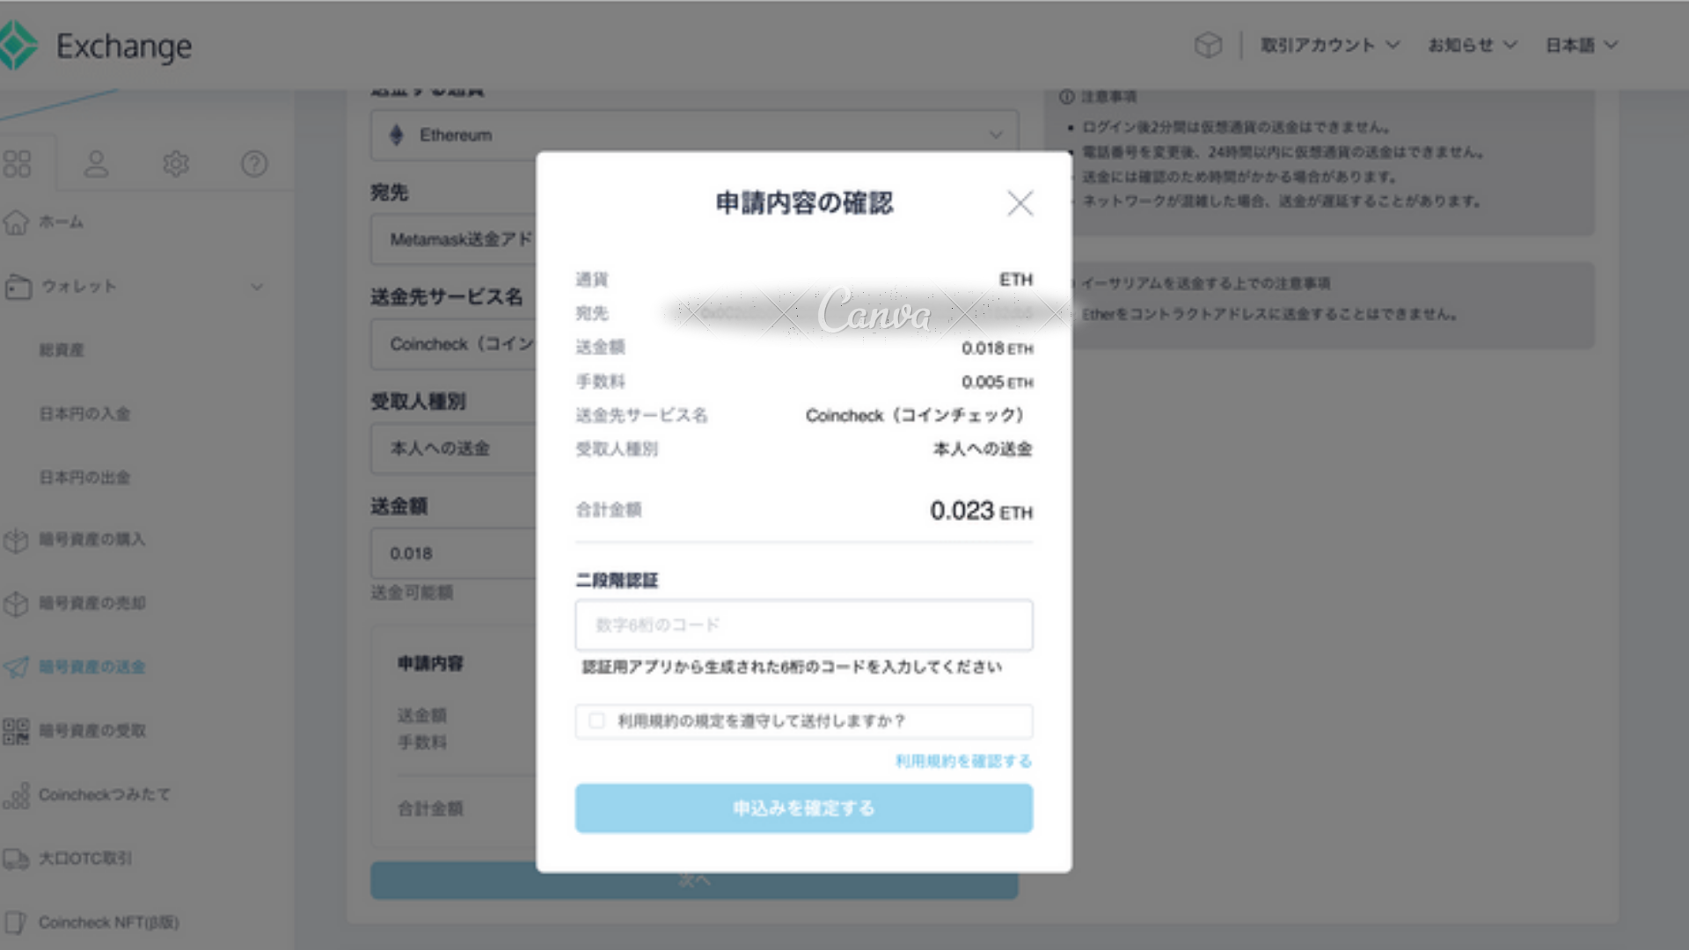Image resolution: width=1689 pixels, height=950 pixels.
Task: Open the user profile icon tab
Action: 96,164
